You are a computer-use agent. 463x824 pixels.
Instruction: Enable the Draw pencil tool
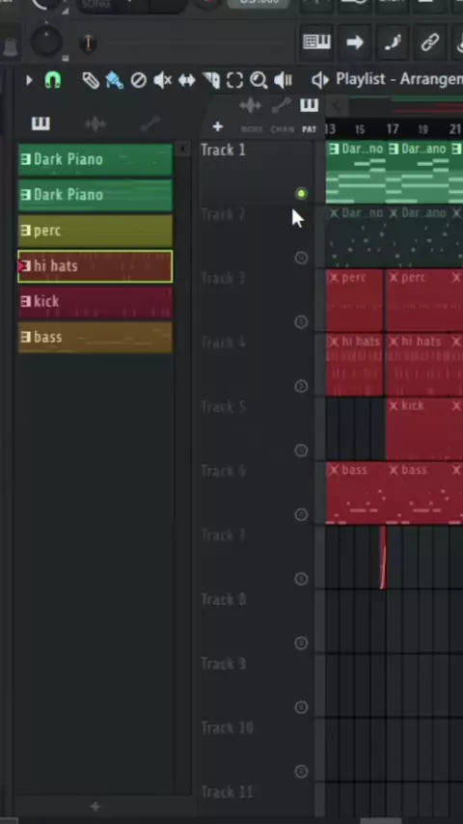click(x=91, y=80)
